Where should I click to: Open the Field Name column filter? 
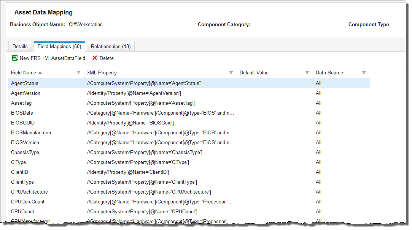(x=78, y=72)
